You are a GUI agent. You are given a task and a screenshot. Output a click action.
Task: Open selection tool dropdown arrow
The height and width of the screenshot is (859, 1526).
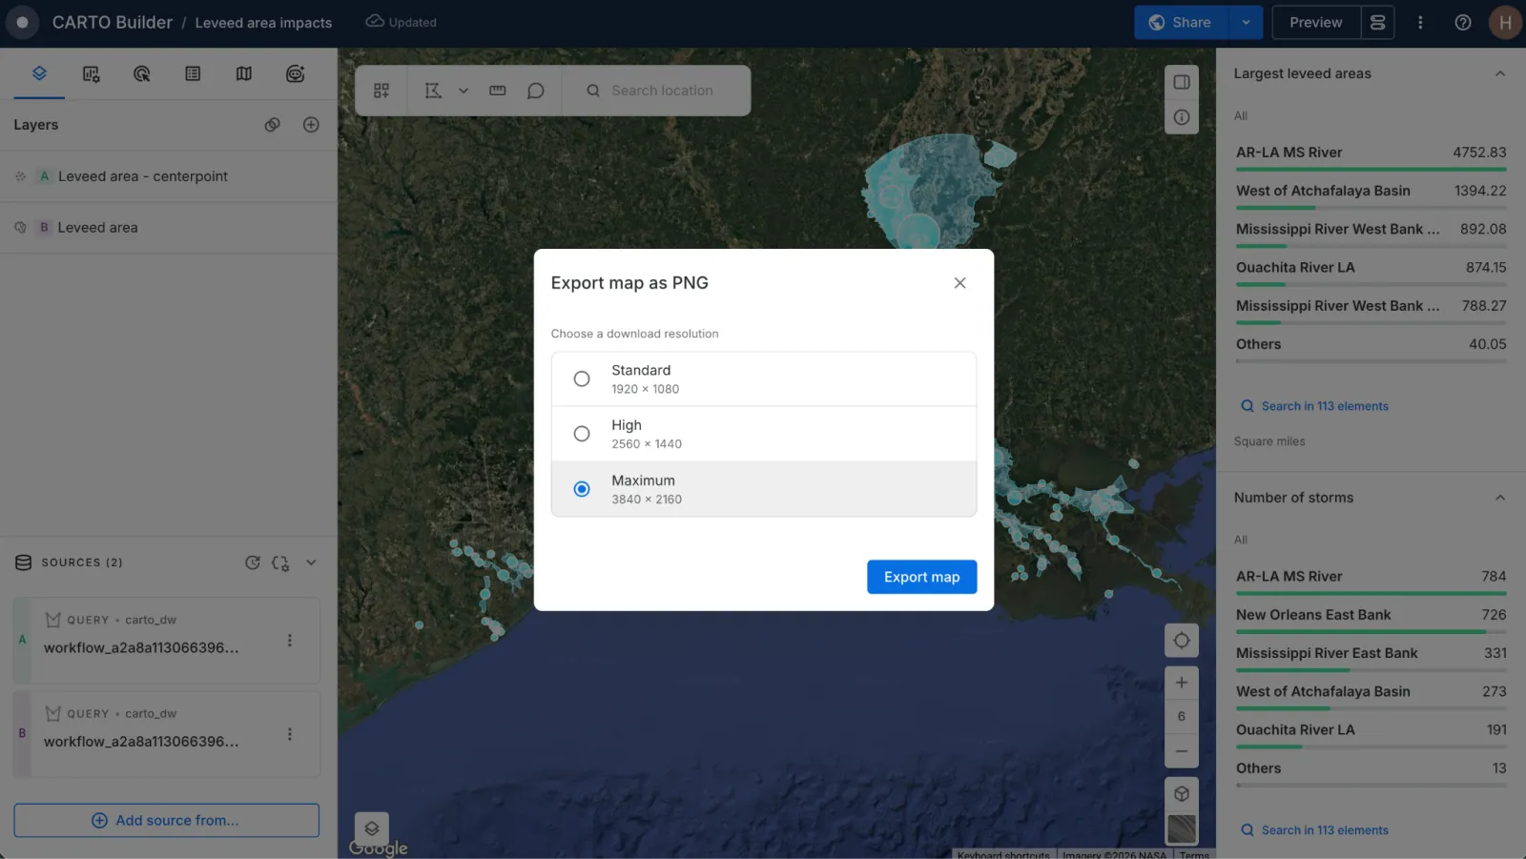(x=464, y=91)
